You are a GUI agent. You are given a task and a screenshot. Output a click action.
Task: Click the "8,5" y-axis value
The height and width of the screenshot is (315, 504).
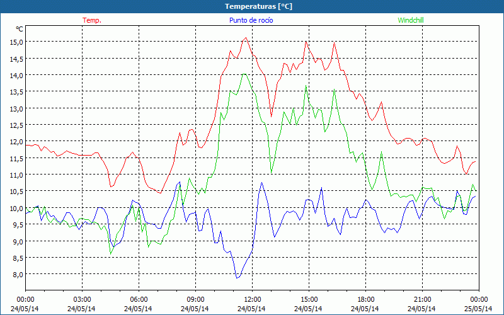coord(18,258)
